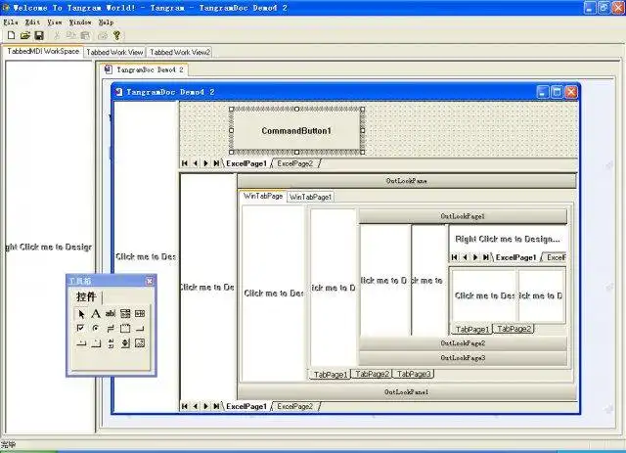Open the OutLookPage3 bar

(x=463, y=358)
